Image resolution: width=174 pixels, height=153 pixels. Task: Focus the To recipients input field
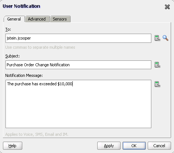coord(78,38)
